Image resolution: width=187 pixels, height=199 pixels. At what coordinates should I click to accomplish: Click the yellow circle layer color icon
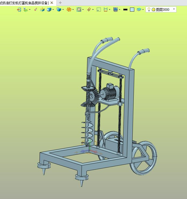point(153,10)
